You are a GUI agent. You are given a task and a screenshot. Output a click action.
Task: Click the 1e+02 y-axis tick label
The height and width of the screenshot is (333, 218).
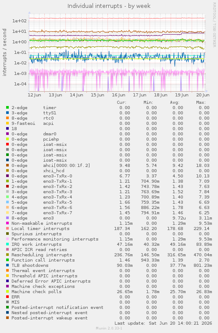[x=19, y=21]
